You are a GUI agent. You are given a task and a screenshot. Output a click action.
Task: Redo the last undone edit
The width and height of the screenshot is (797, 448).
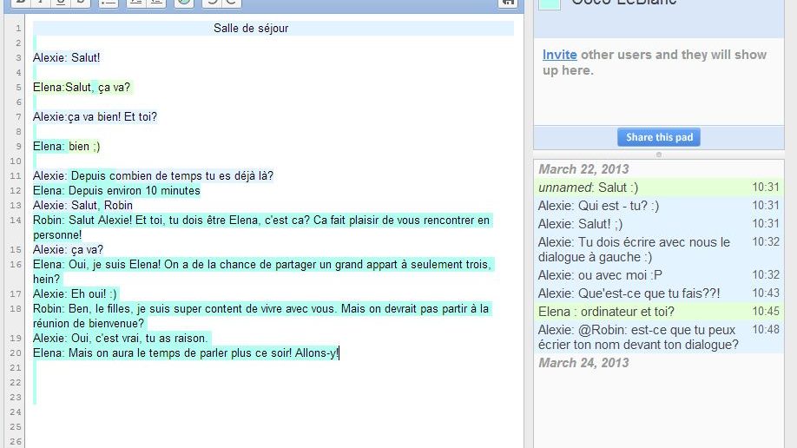pyautogui.click(x=232, y=3)
